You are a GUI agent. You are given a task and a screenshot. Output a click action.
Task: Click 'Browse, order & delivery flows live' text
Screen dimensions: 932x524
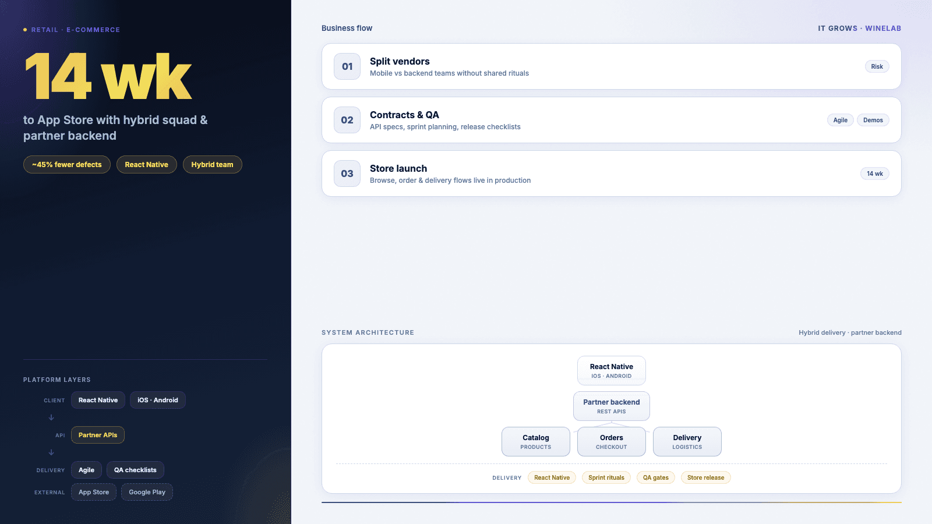(x=450, y=180)
